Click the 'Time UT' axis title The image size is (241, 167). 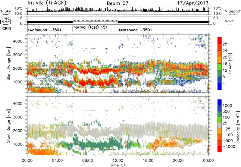pyautogui.click(x=118, y=165)
